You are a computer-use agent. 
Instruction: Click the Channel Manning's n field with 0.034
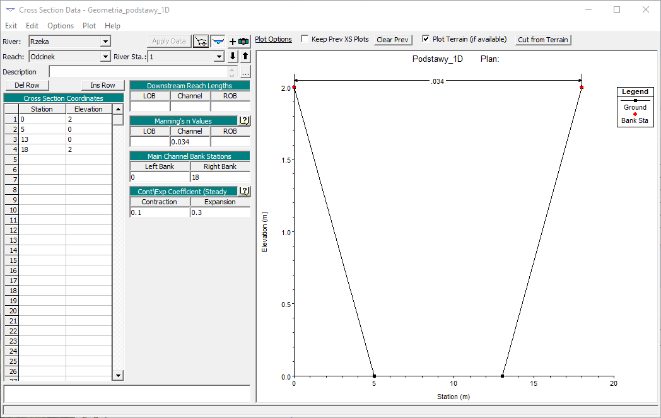click(x=190, y=142)
